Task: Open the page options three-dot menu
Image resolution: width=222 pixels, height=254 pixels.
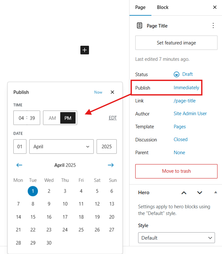Action: pos(213,26)
